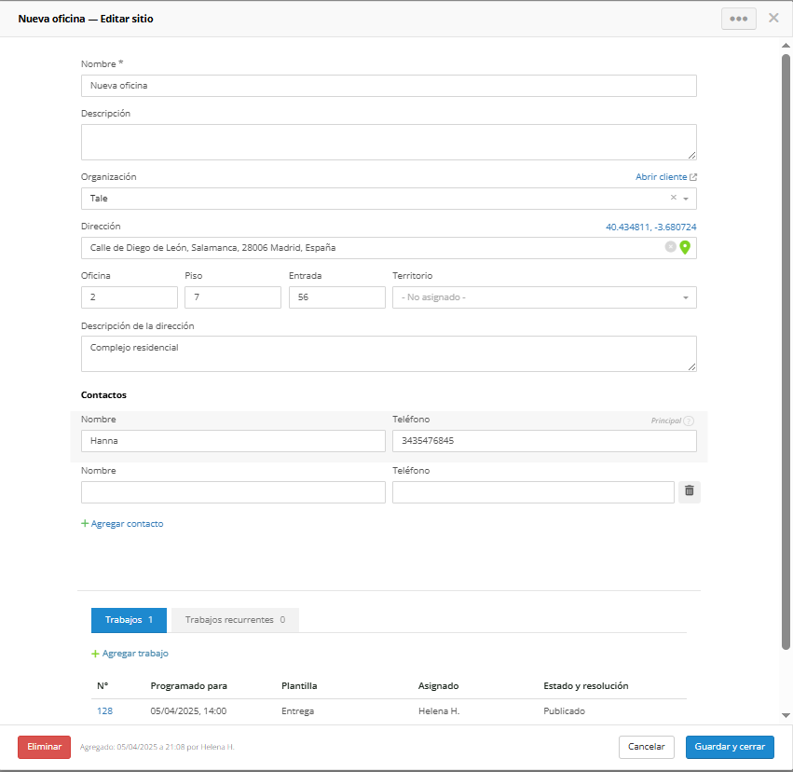The image size is (793, 772).
Task: Click the empty second contact Nombre field
Action: [x=233, y=492]
